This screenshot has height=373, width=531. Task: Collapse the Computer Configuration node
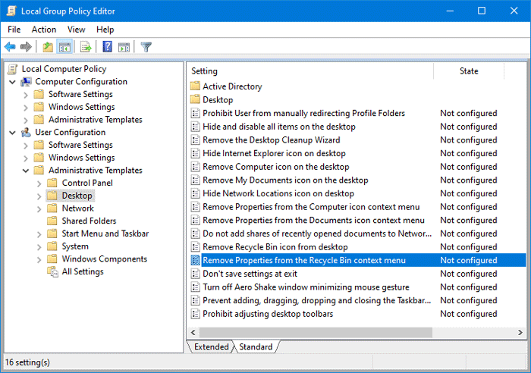(13, 82)
